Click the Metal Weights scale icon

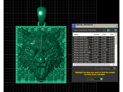pos(74,26)
